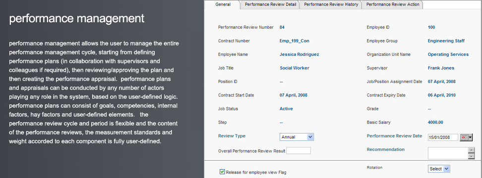Click the Review Type label

tap(232, 136)
